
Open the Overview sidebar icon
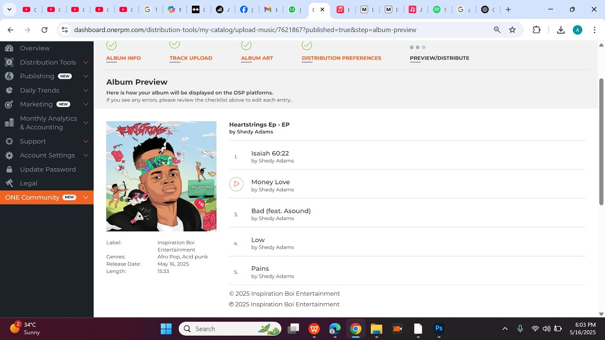[x=9, y=48]
